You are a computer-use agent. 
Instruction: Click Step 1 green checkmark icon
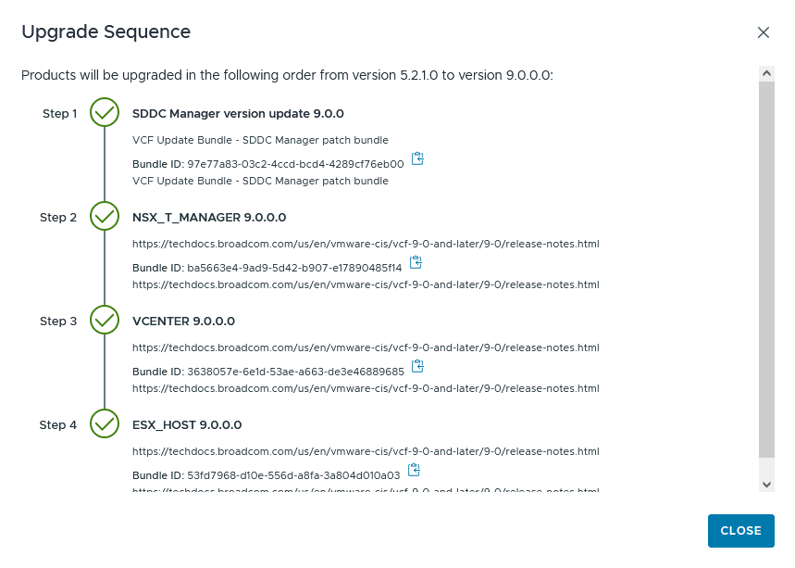coord(105,113)
